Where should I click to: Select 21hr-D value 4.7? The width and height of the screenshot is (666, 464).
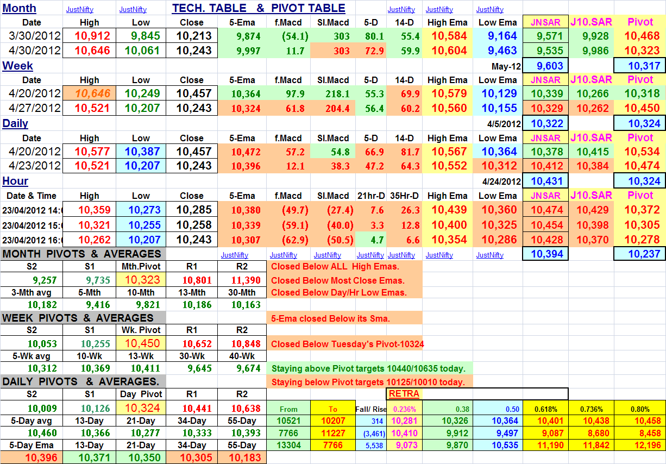(370, 239)
